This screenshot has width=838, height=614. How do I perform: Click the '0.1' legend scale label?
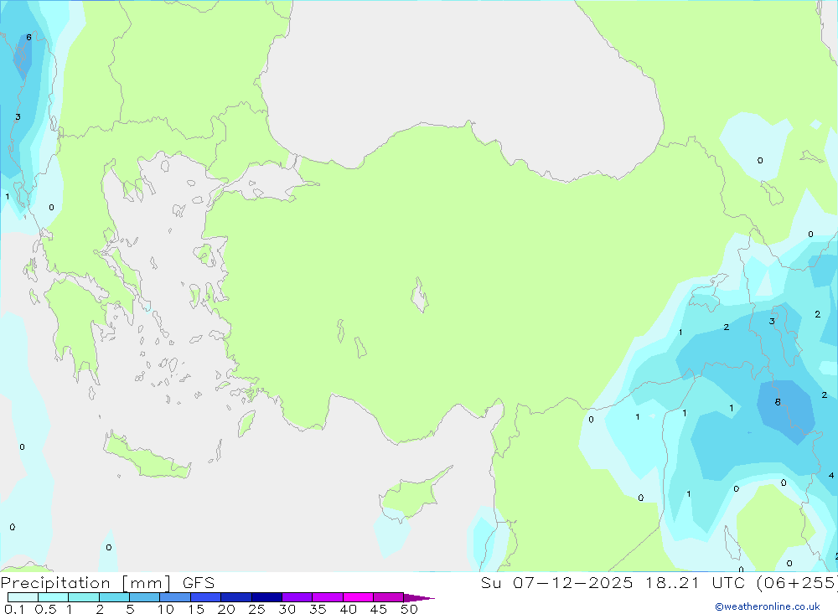13,609
